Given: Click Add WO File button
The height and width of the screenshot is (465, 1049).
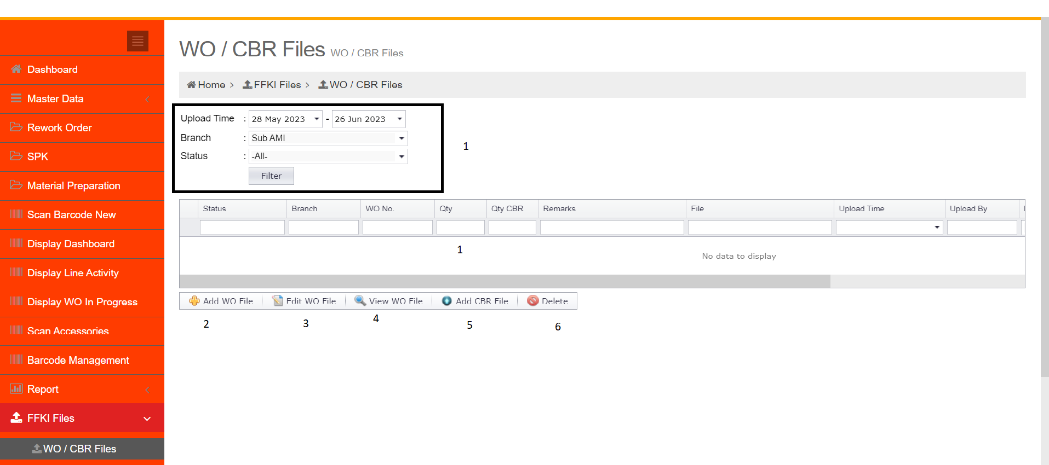Looking at the screenshot, I should coord(221,301).
